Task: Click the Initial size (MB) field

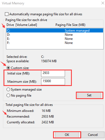Action: click(x=53, y=73)
